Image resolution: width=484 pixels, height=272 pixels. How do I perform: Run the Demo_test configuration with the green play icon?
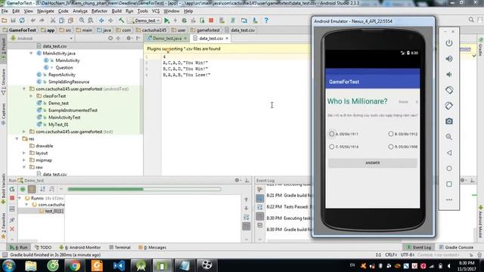point(166,20)
